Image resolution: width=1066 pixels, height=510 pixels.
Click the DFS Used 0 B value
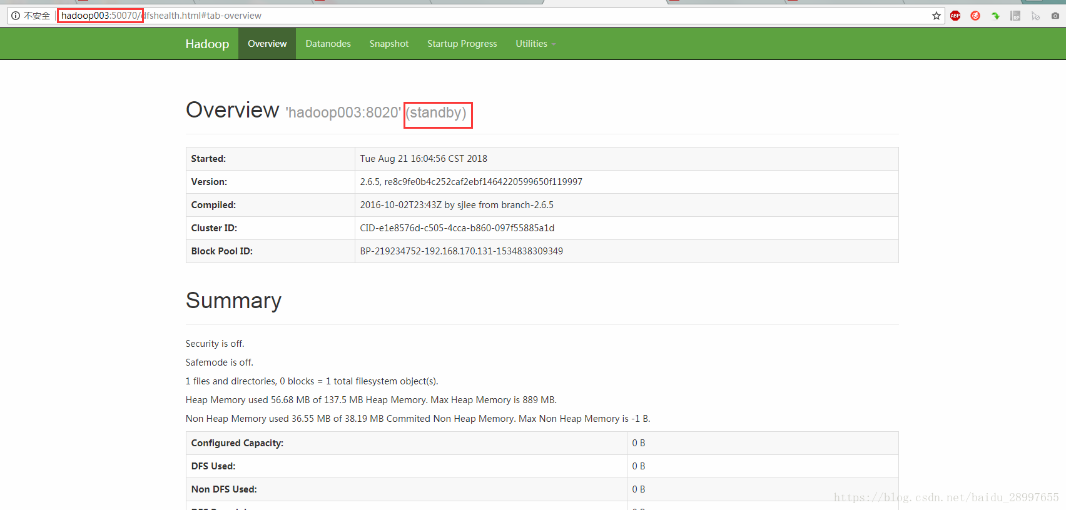(638, 466)
